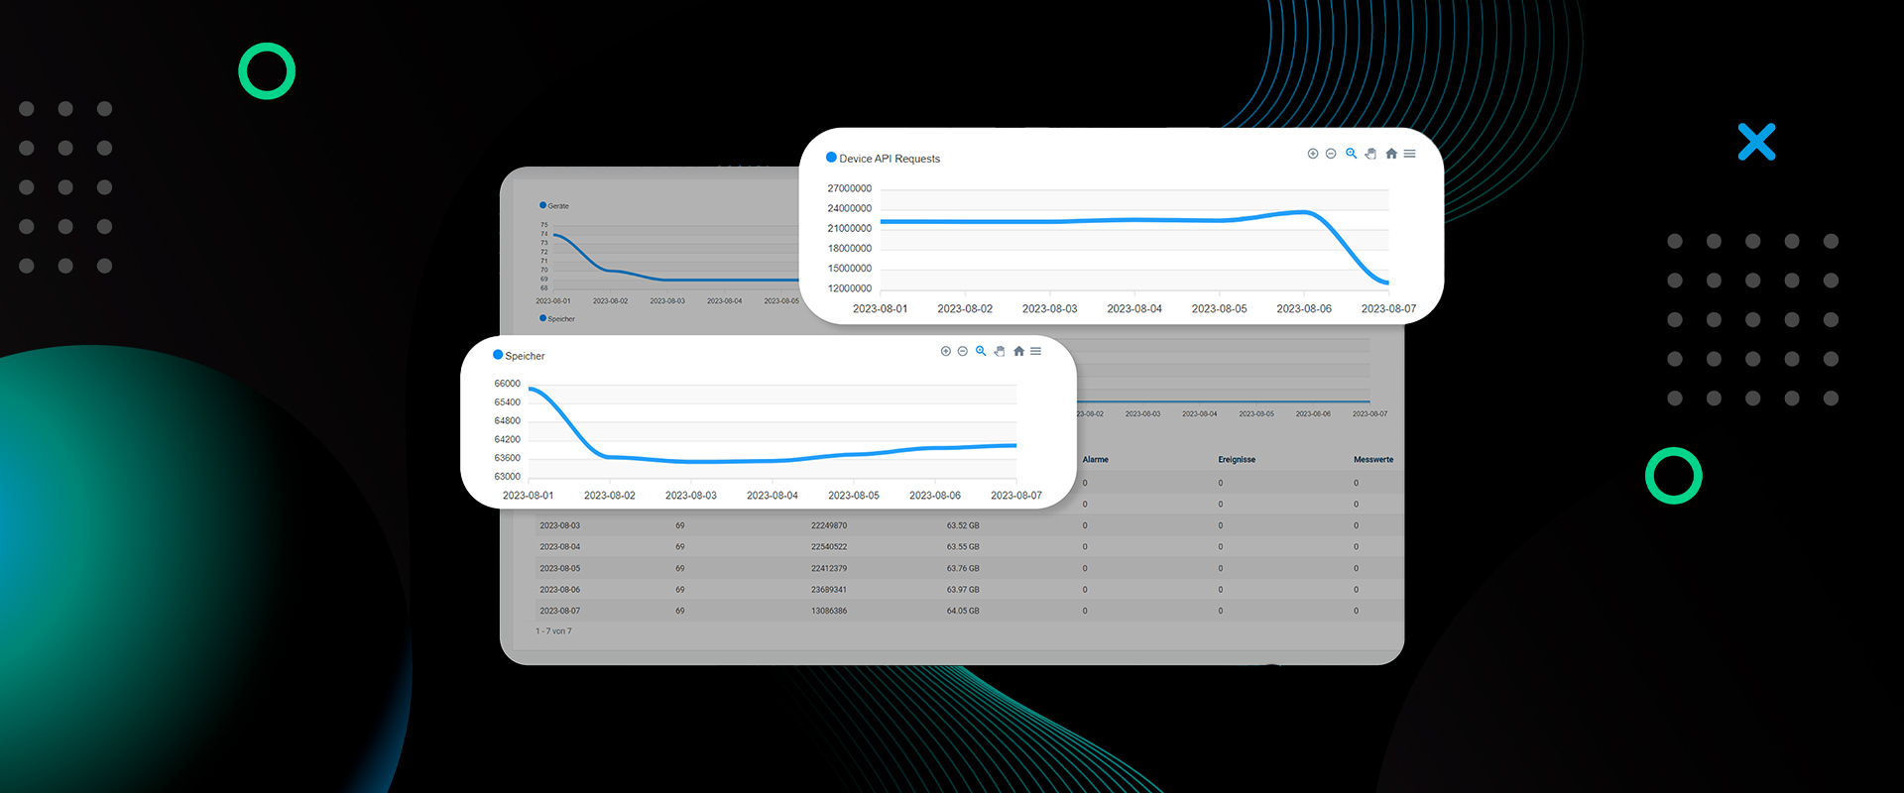Zoom out on the Device API Requests chart
This screenshot has width=1904, height=793.
1331,154
